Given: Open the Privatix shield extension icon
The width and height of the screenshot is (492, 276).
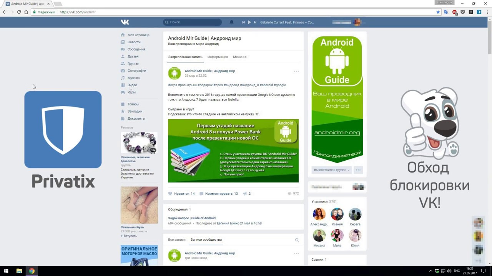Looking at the screenshot, I should pos(479,12).
